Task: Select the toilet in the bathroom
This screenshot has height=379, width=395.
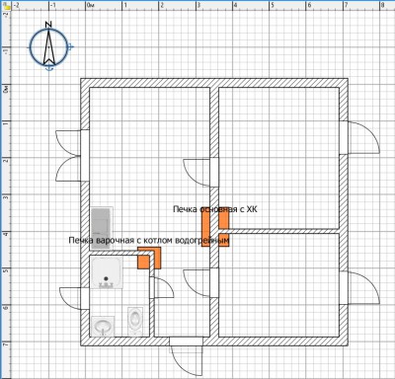Action: 135,321
